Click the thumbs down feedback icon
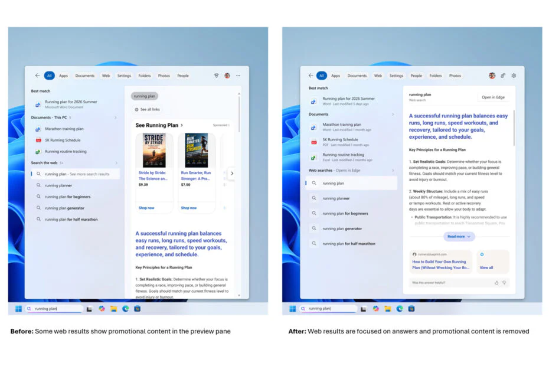 tap(504, 283)
